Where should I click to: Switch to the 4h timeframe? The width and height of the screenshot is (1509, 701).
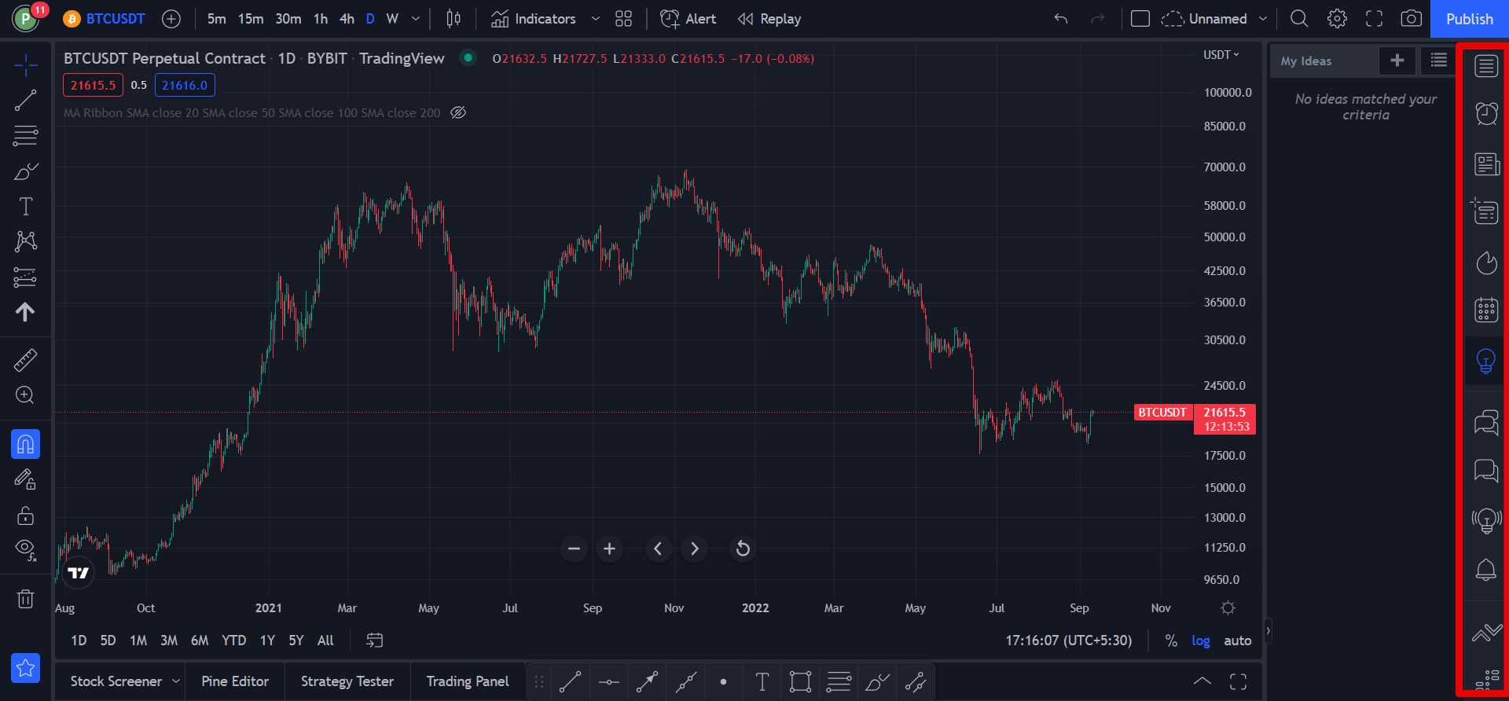(x=347, y=19)
